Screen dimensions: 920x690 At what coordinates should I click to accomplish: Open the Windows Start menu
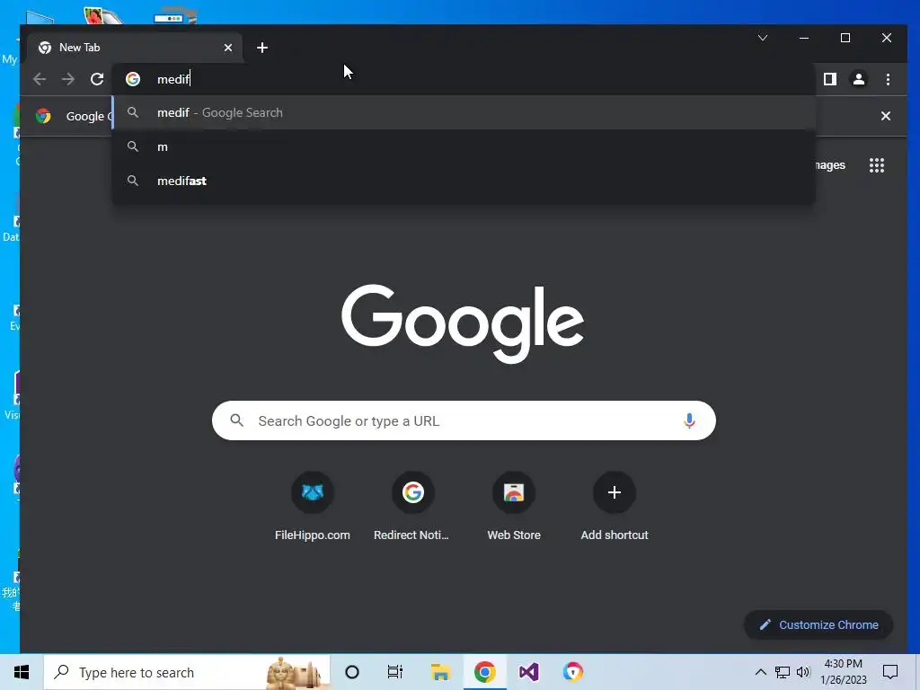(22, 672)
